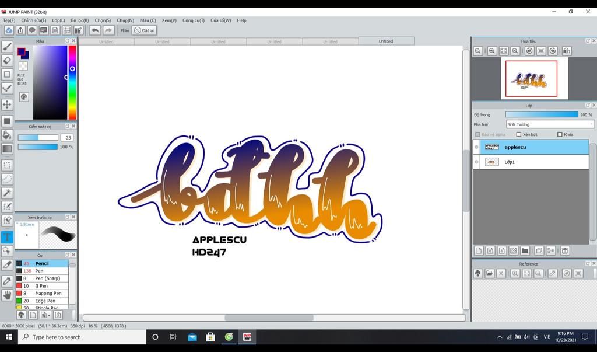Click the Độ trong opacity slider
The width and height of the screenshot is (597, 352).
point(542,114)
